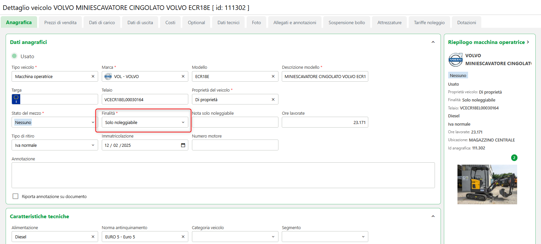Collapse the Dati anagrafici section
Screen dimensions: 541x244
[x=433, y=42]
